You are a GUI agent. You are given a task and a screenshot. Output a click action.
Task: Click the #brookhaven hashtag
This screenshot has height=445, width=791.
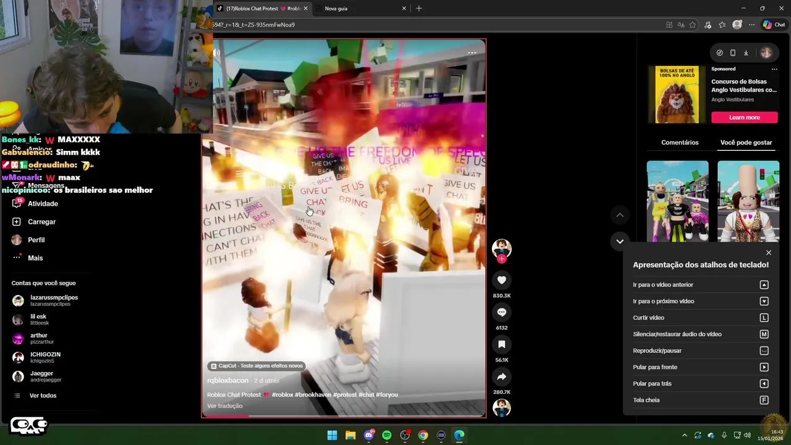coord(313,395)
